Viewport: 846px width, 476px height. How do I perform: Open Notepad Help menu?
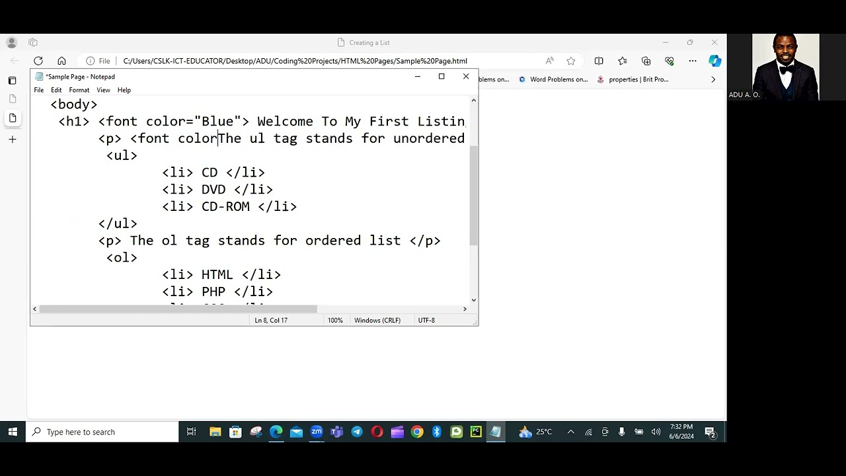(x=124, y=90)
